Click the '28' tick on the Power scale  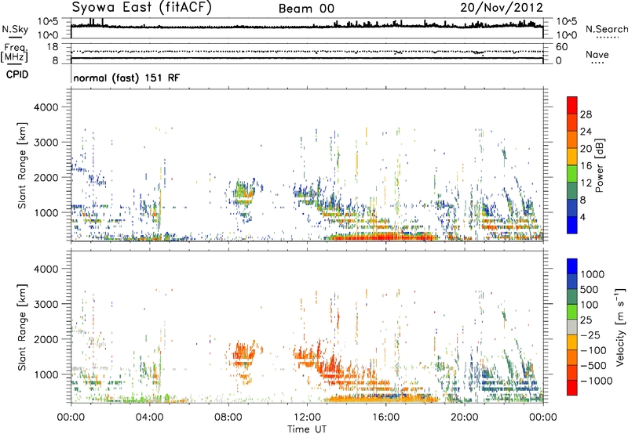pyautogui.click(x=586, y=114)
